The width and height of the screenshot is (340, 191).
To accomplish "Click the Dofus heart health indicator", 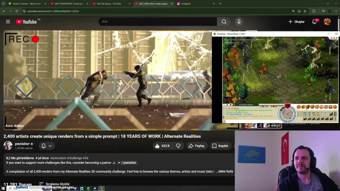I will click(287, 106).
